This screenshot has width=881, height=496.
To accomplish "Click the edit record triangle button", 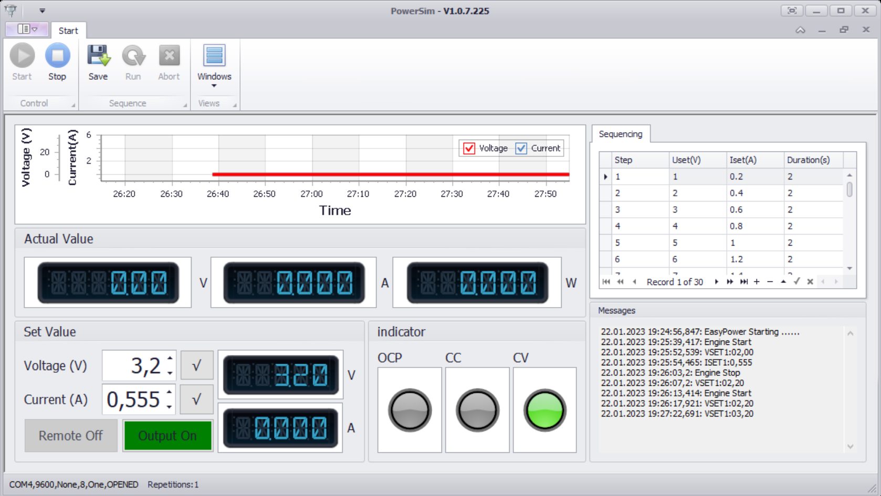I will [x=783, y=282].
